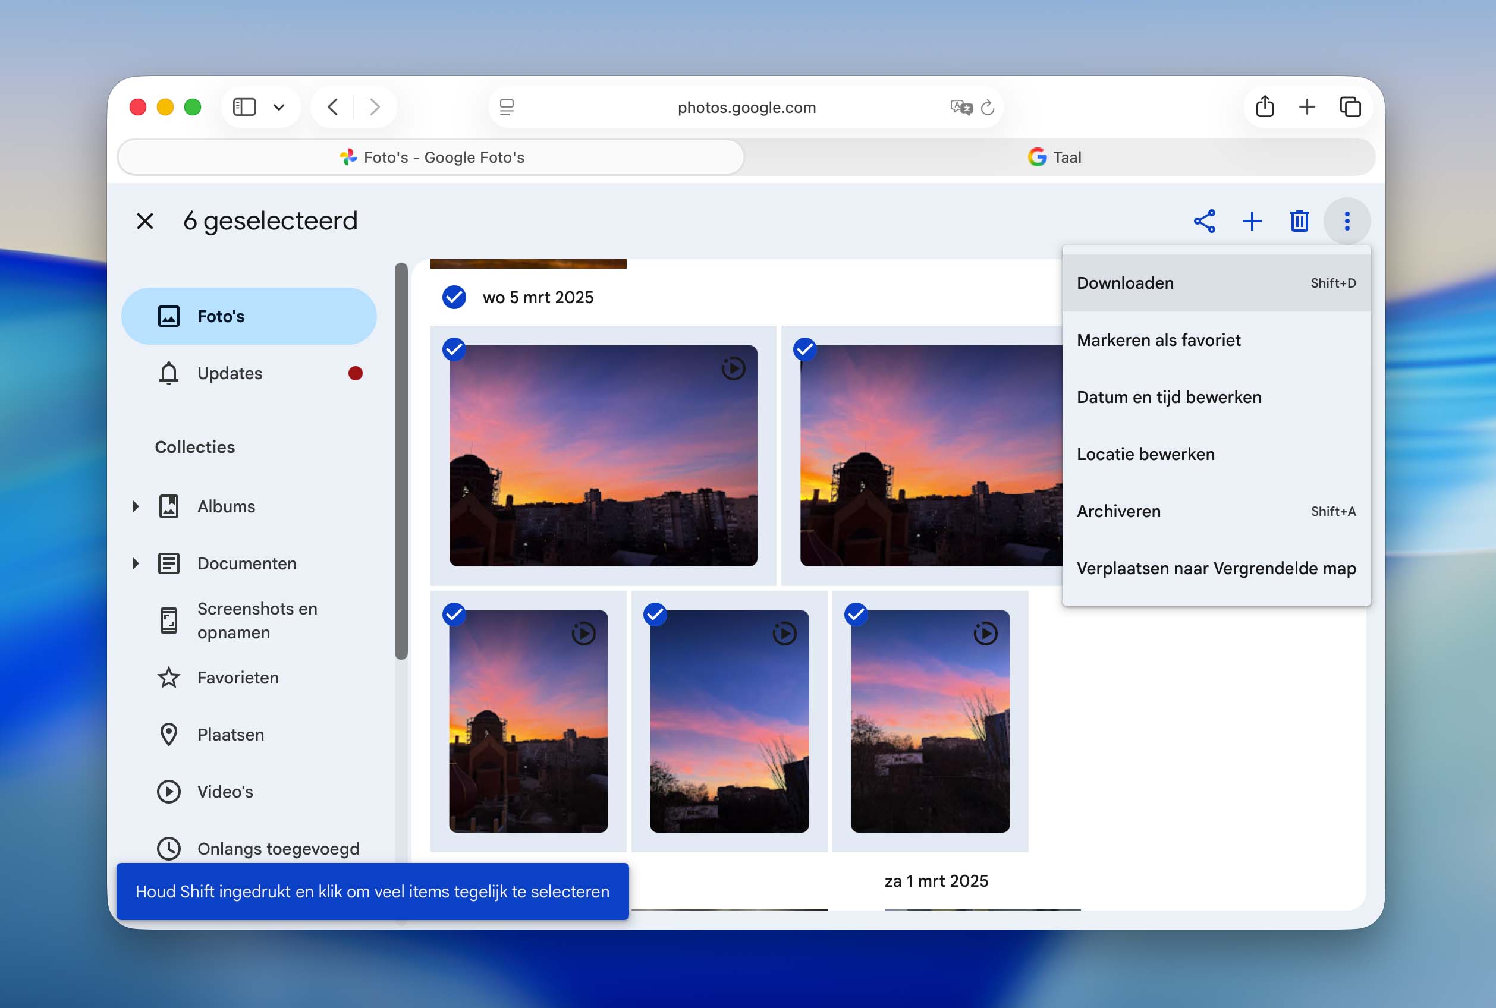Deselect the first large sunset photo checkbox
The height and width of the screenshot is (1008, 1496).
point(454,349)
